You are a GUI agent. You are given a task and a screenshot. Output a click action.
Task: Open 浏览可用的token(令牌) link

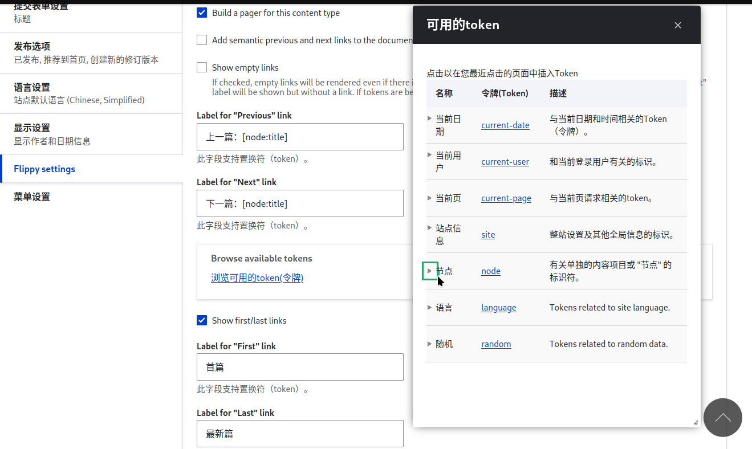point(257,278)
